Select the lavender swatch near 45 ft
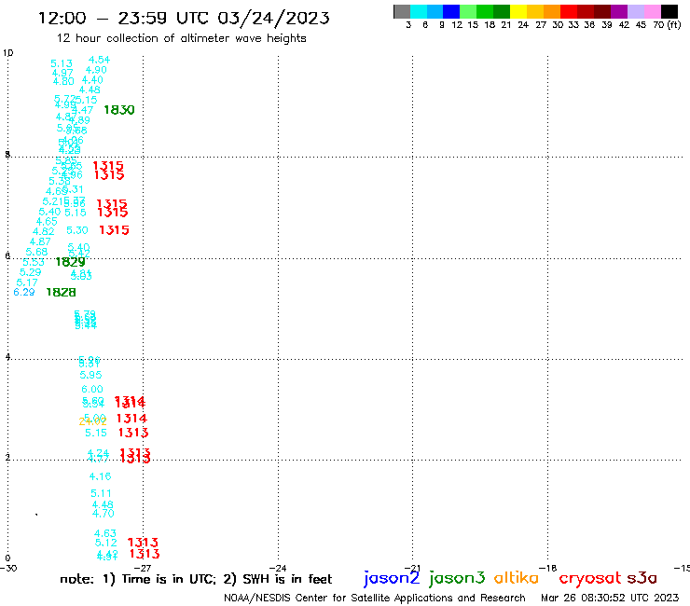This screenshot has height=606, width=690. (636, 11)
